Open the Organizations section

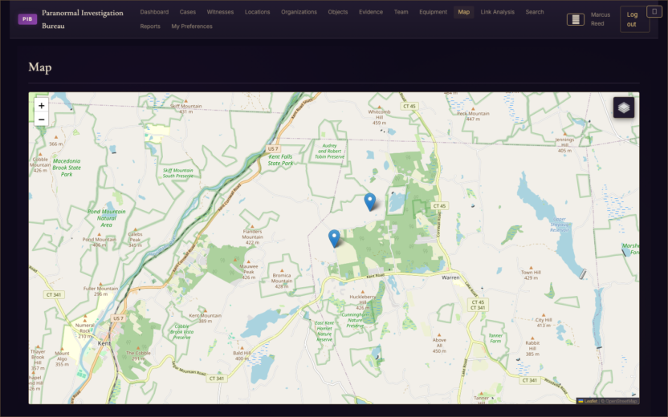(x=299, y=12)
